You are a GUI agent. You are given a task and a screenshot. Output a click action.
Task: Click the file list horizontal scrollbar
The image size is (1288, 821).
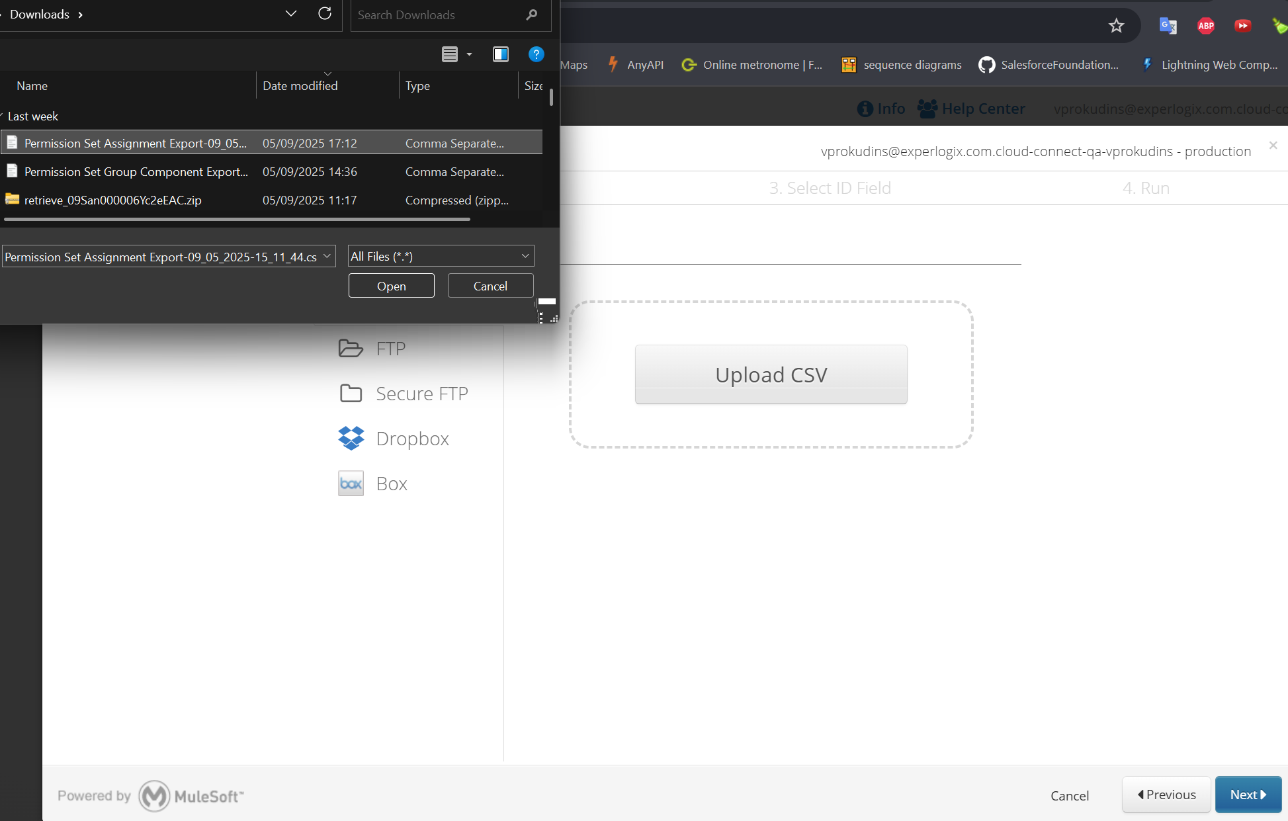[x=237, y=219]
